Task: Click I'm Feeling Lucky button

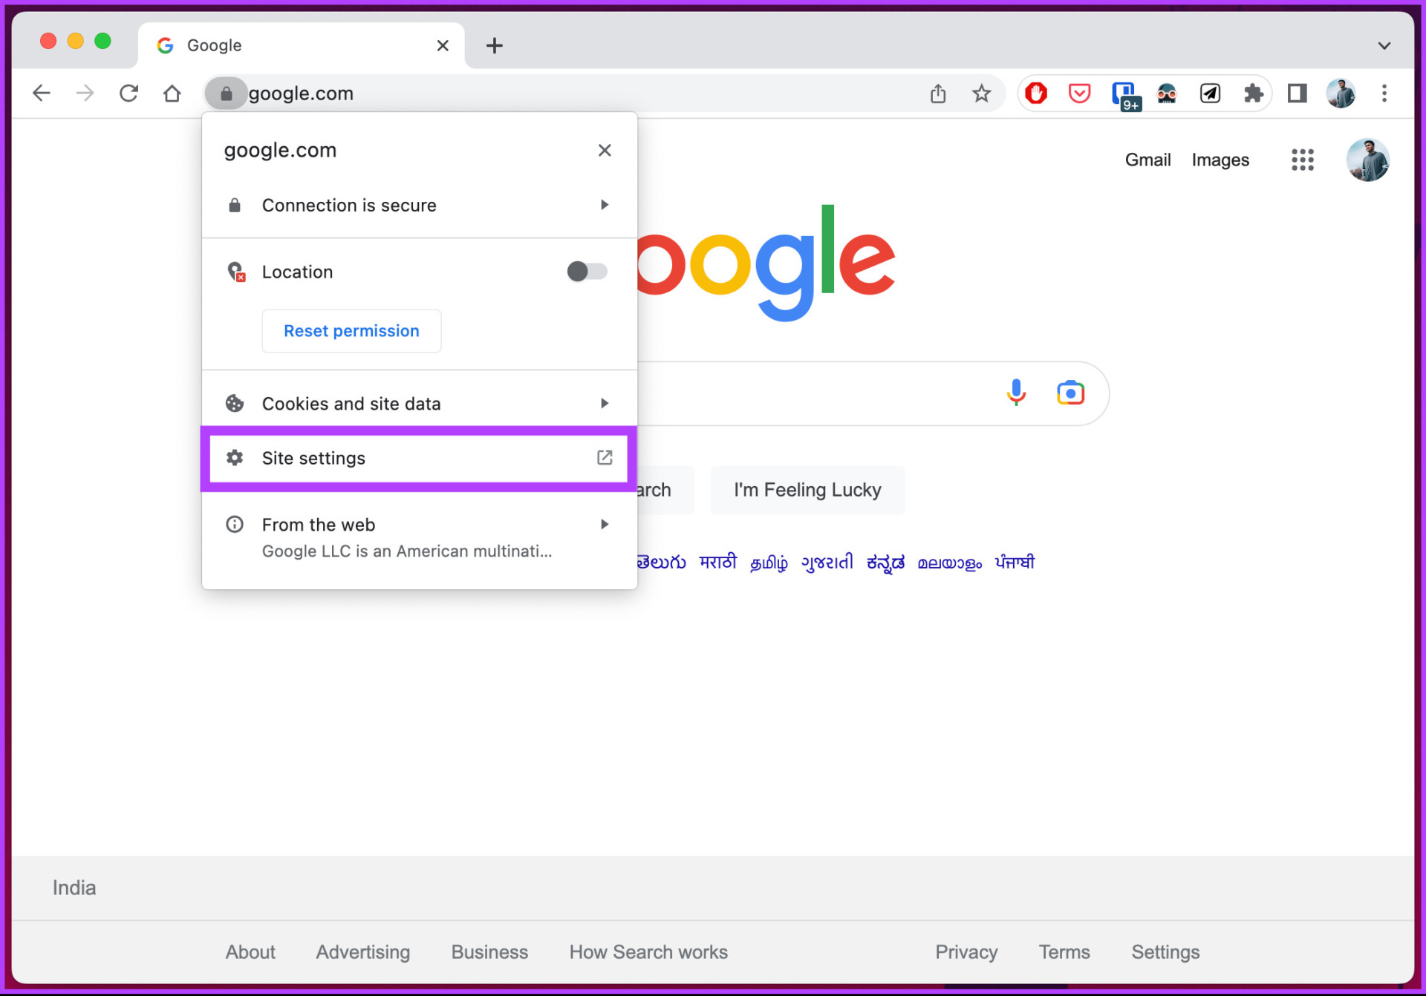Action: coord(807,488)
